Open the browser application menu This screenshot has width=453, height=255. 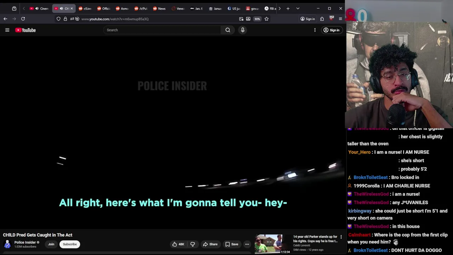[x=340, y=19]
